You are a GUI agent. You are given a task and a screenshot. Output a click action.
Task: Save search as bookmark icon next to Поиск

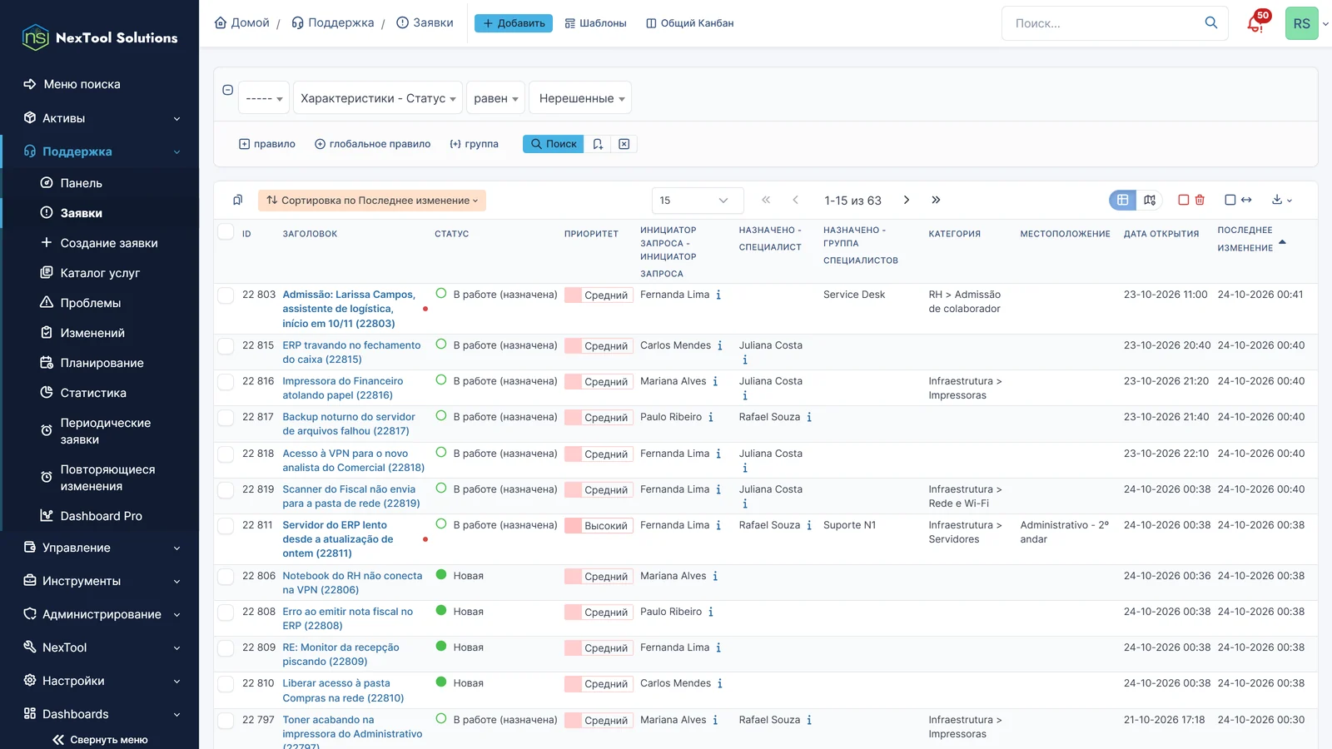click(598, 144)
